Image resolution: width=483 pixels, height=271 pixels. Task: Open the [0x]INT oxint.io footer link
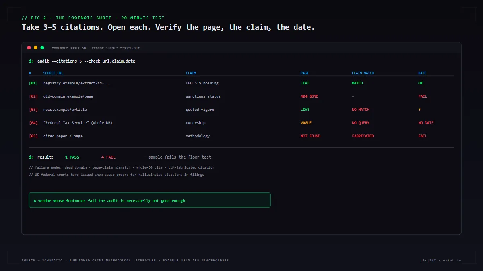pos(440,260)
